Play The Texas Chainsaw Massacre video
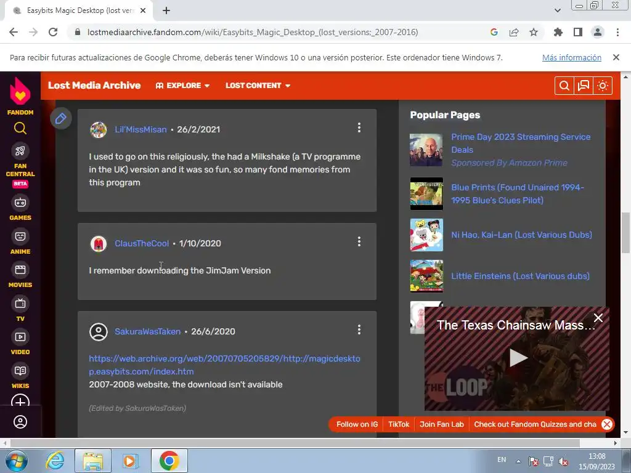The width and height of the screenshot is (631, 473). click(517, 358)
